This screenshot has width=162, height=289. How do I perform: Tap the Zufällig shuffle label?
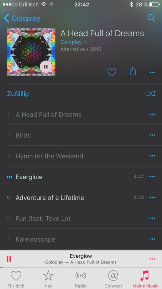pyautogui.click(x=18, y=94)
